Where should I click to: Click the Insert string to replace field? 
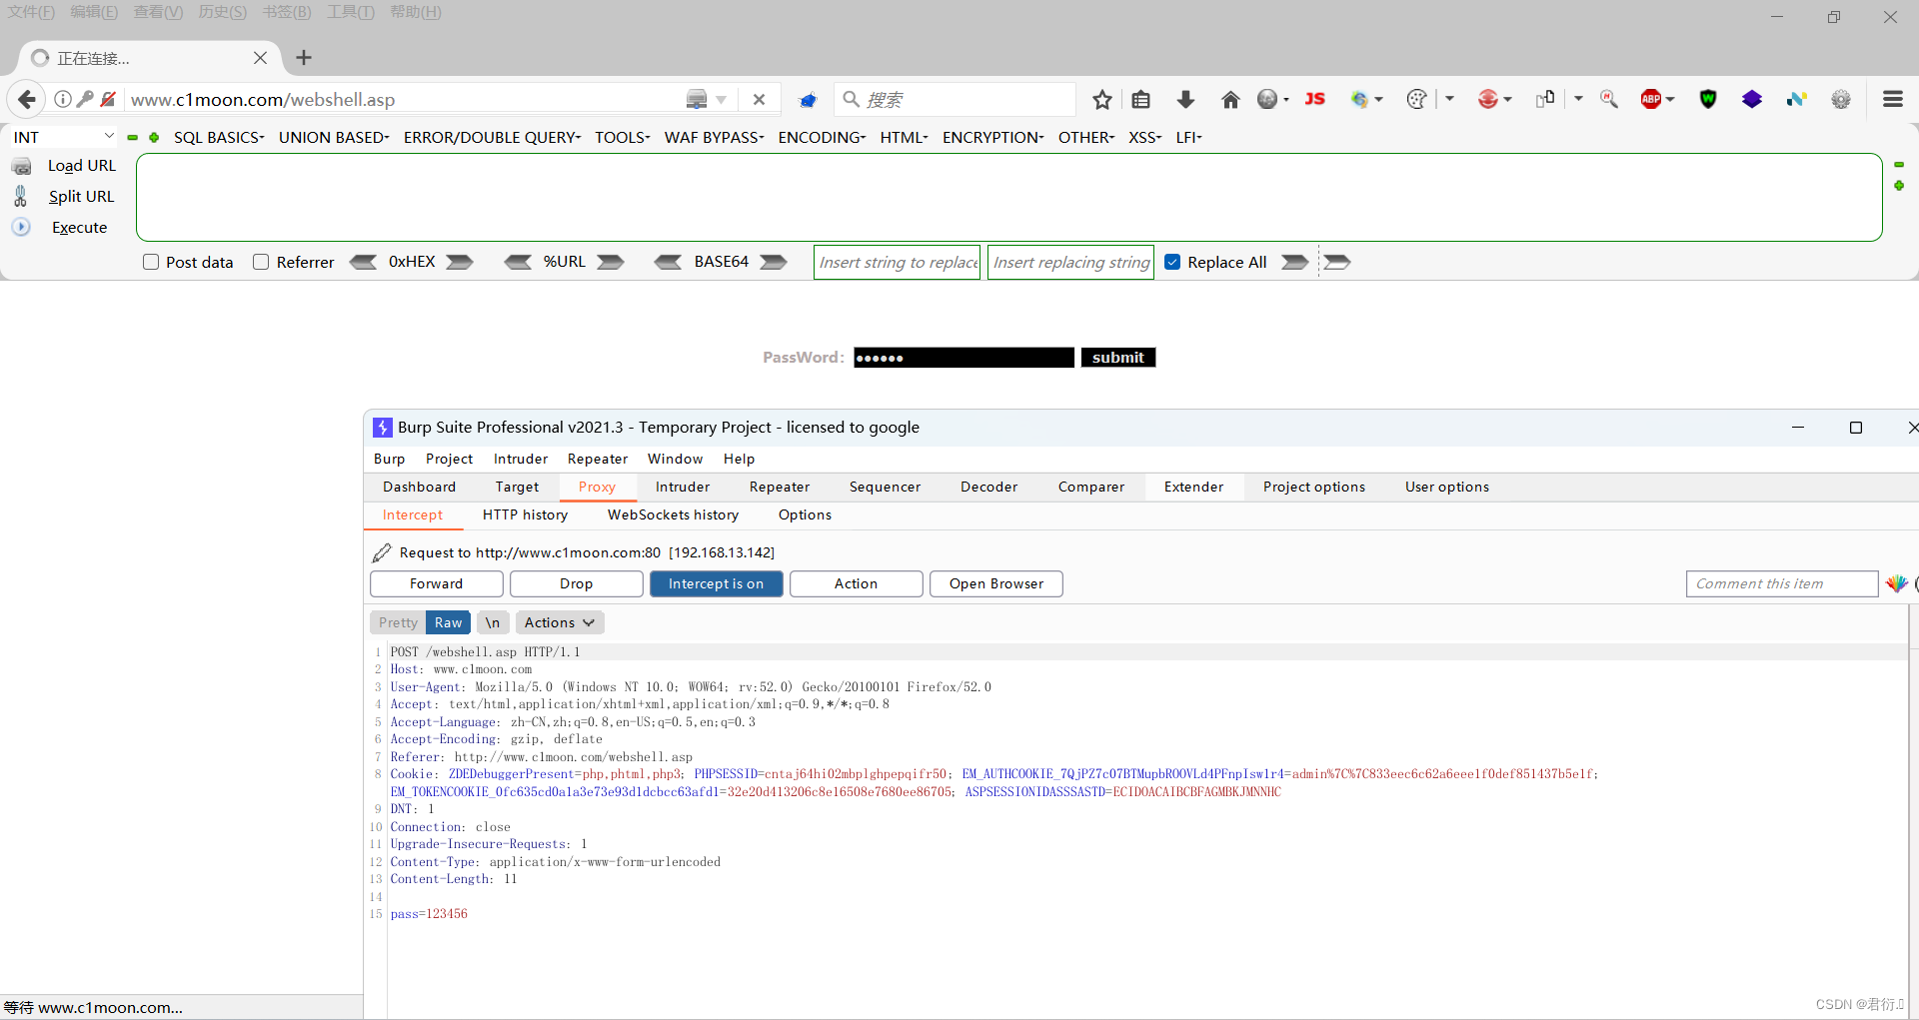click(897, 262)
